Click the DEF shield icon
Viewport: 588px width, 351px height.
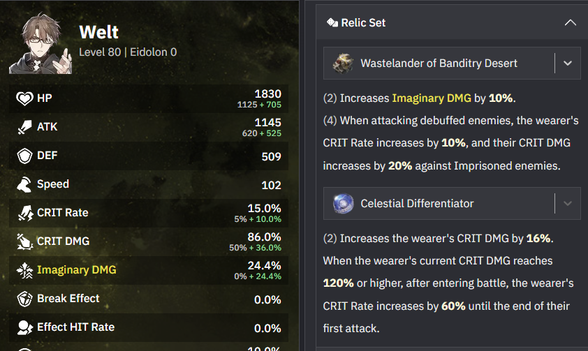(24, 156)
